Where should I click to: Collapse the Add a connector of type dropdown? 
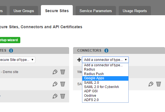[105, 60]
